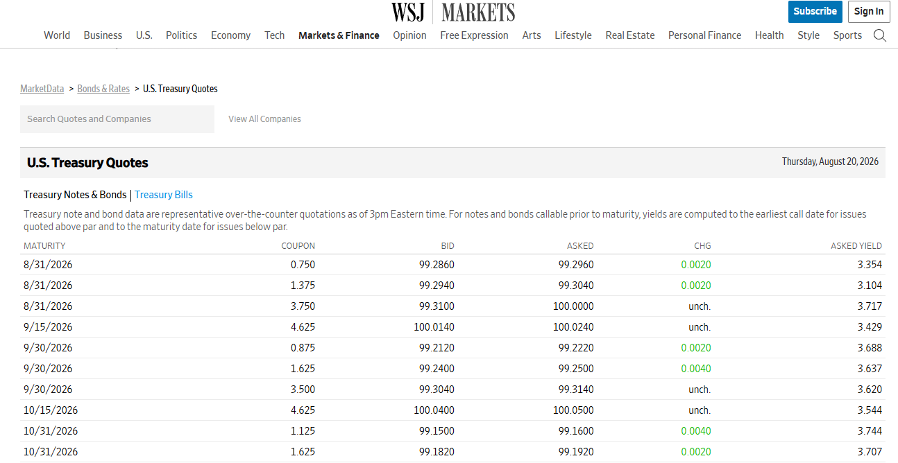Click the U.S. Treasury Quotes heading
The image size is (898, 463).
click(87, 163)
